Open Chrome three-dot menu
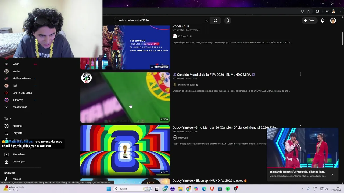This screenshot has width=344, height=193. point(340,11)
